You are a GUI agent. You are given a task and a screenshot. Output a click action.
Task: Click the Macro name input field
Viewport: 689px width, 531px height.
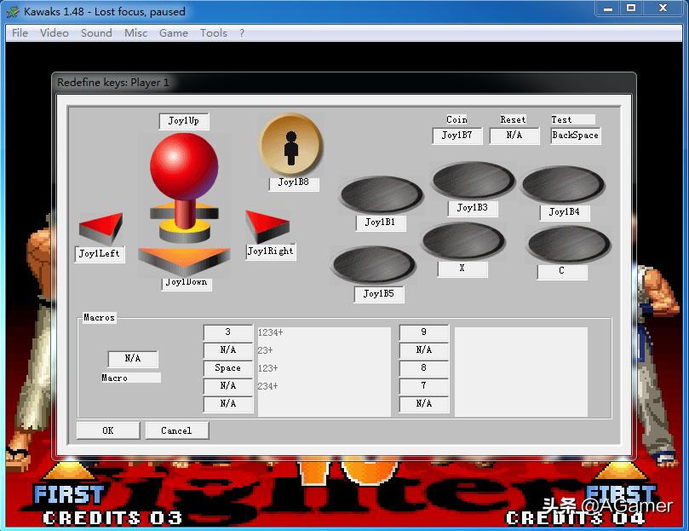click(130, 378)
